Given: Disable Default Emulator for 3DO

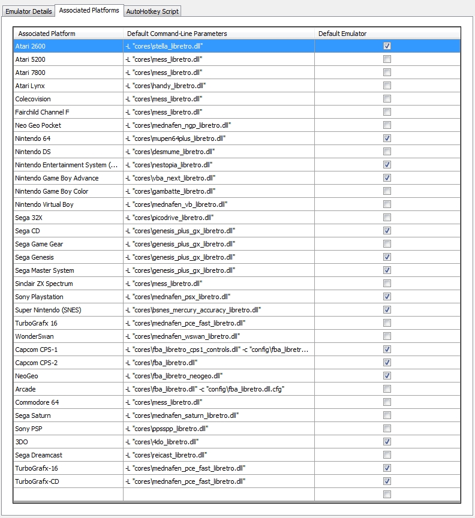Looking at the screenshot, I should (387, 442).
